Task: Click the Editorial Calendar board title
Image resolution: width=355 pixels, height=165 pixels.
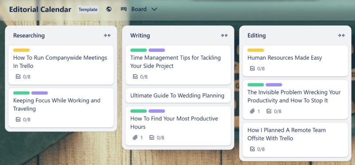Action: 40,9
